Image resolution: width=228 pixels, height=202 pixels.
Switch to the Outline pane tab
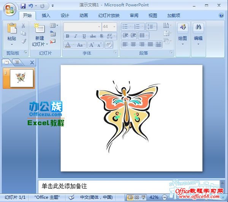tap(17, 62)
